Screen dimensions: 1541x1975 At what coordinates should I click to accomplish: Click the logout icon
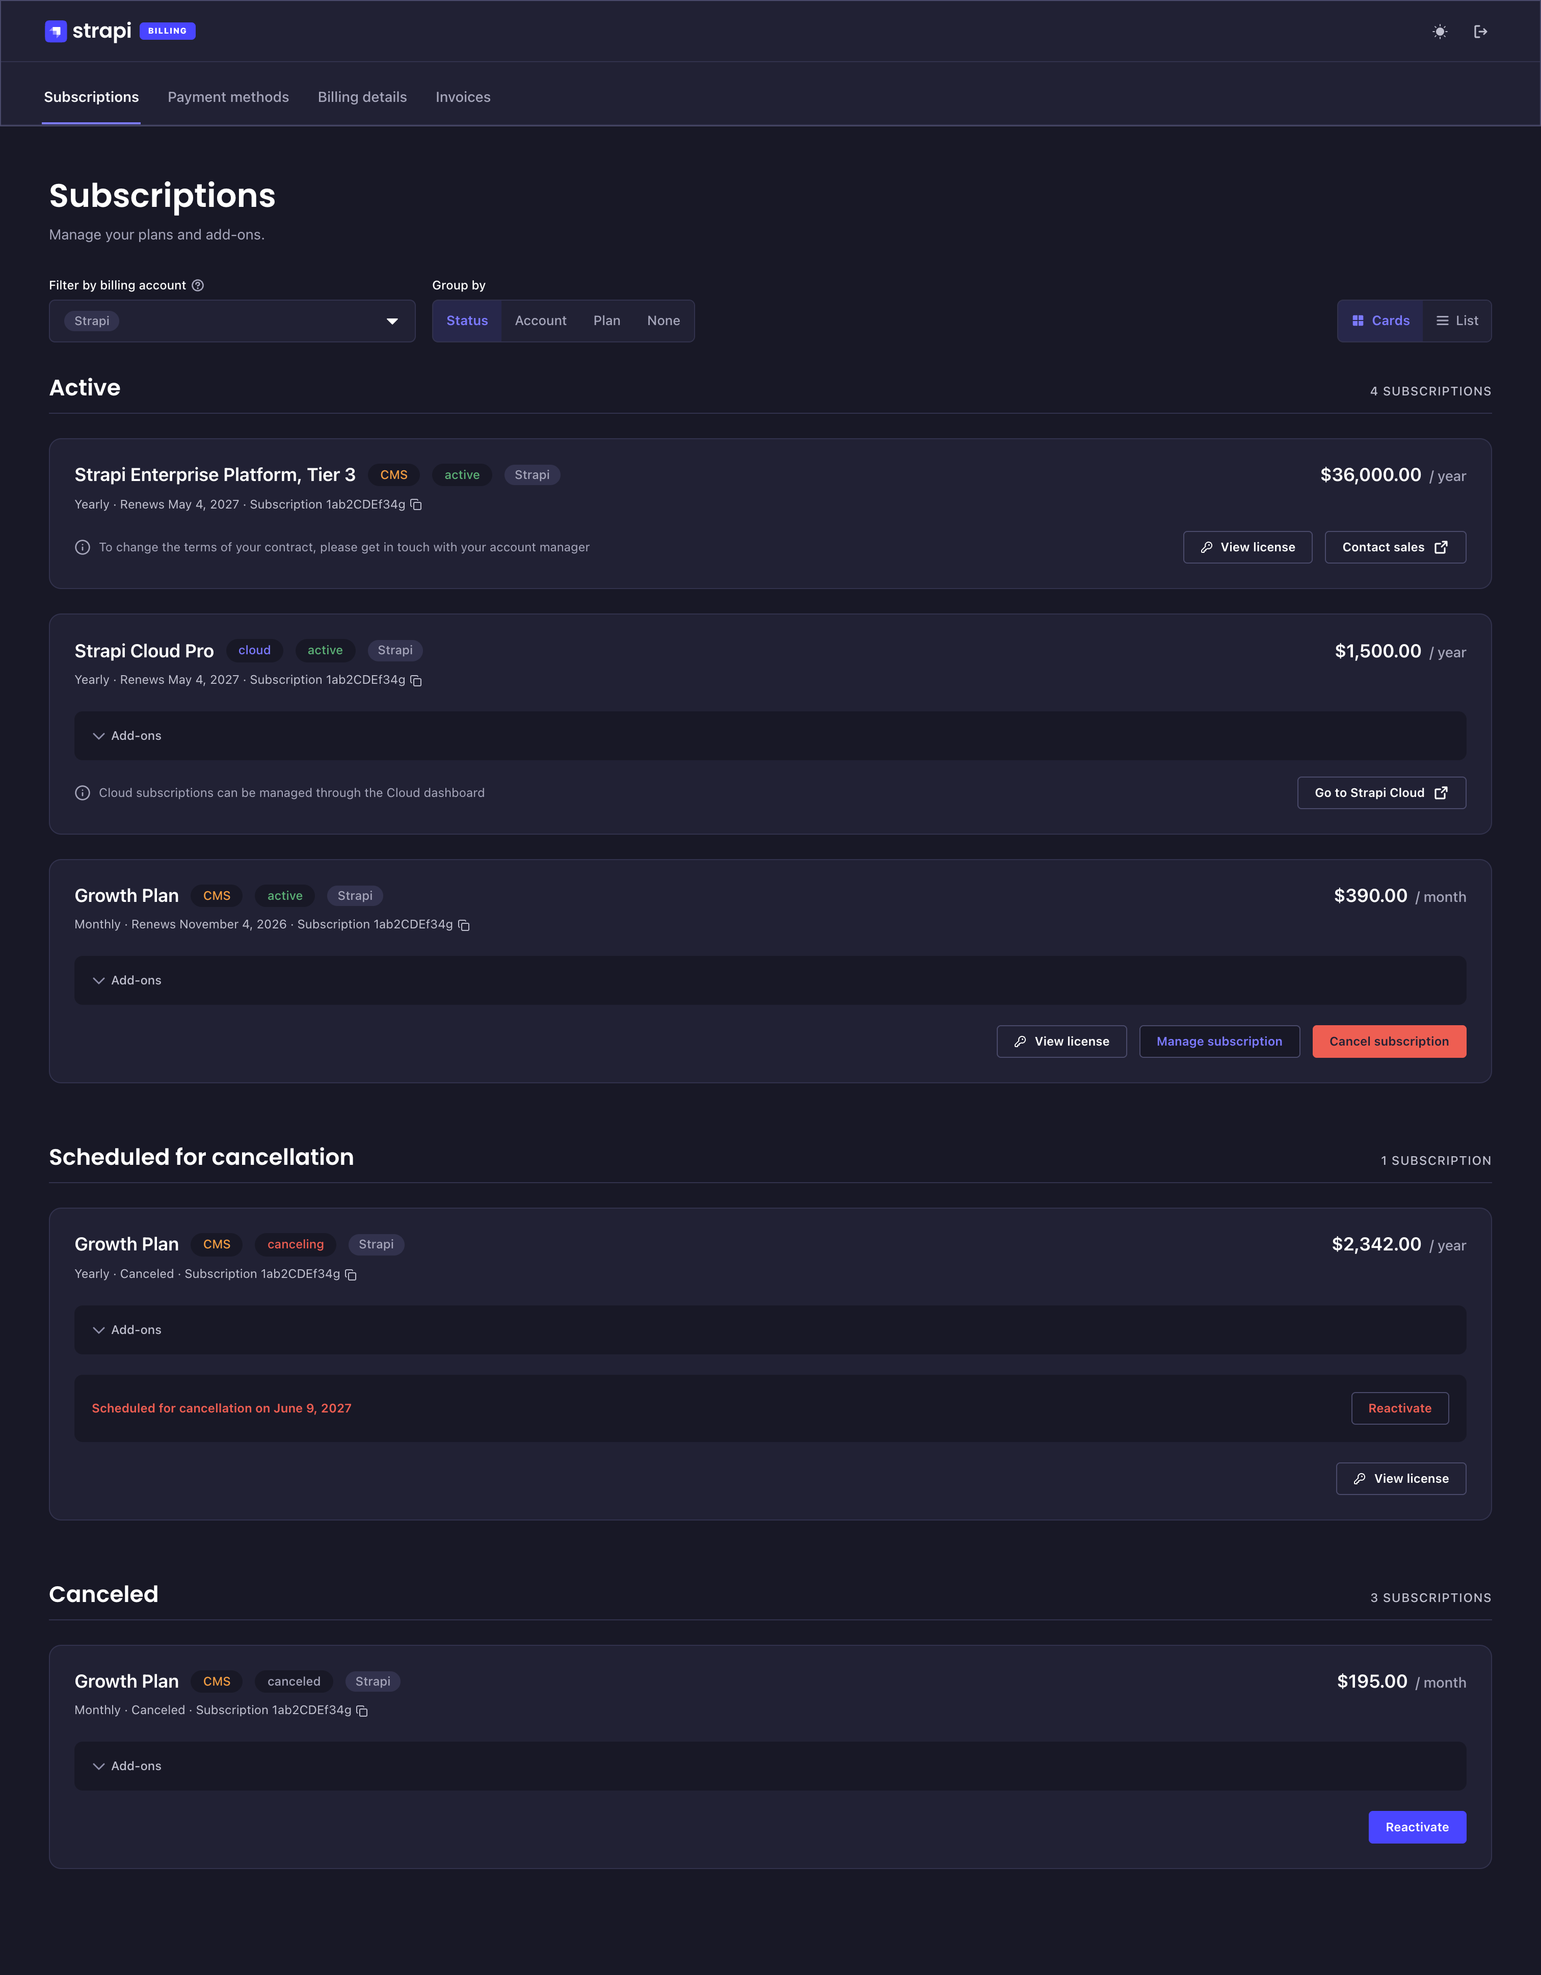1480,32
